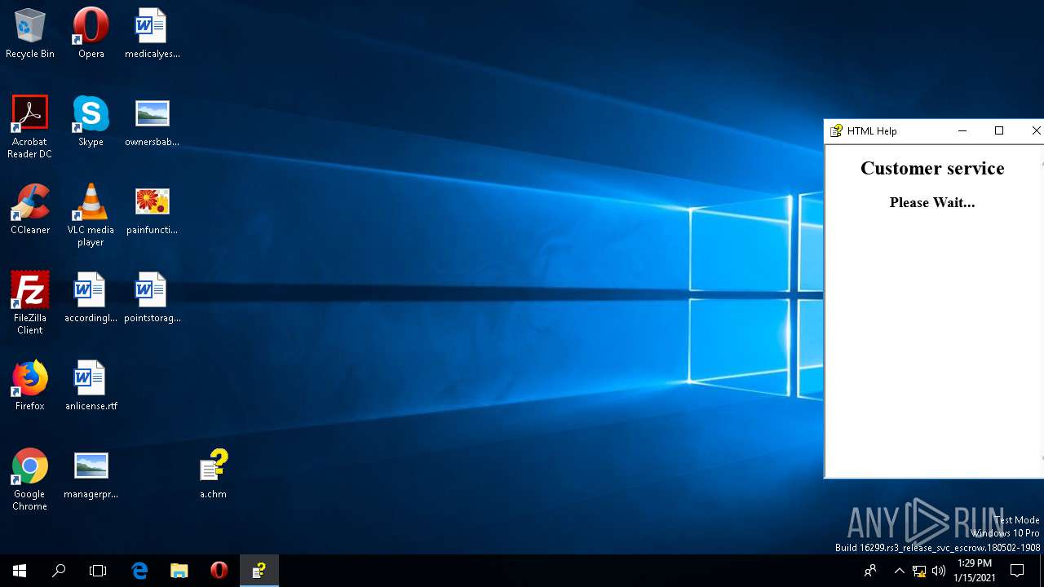Screen dimensions: 1044x587
Task: Open the Windows Start menu
Action: pyautogui.click(x=20, y=571)
